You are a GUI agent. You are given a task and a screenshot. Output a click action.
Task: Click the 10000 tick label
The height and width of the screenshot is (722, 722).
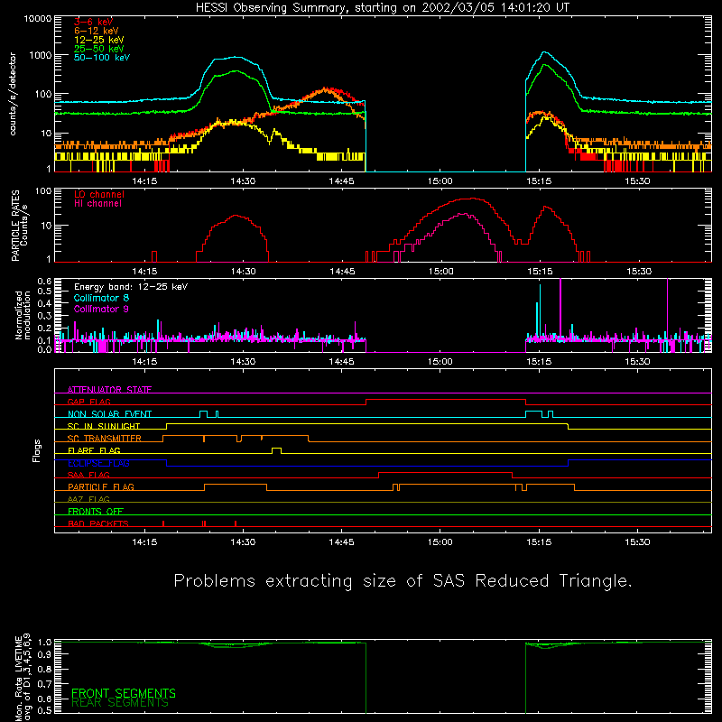point(38,19)
